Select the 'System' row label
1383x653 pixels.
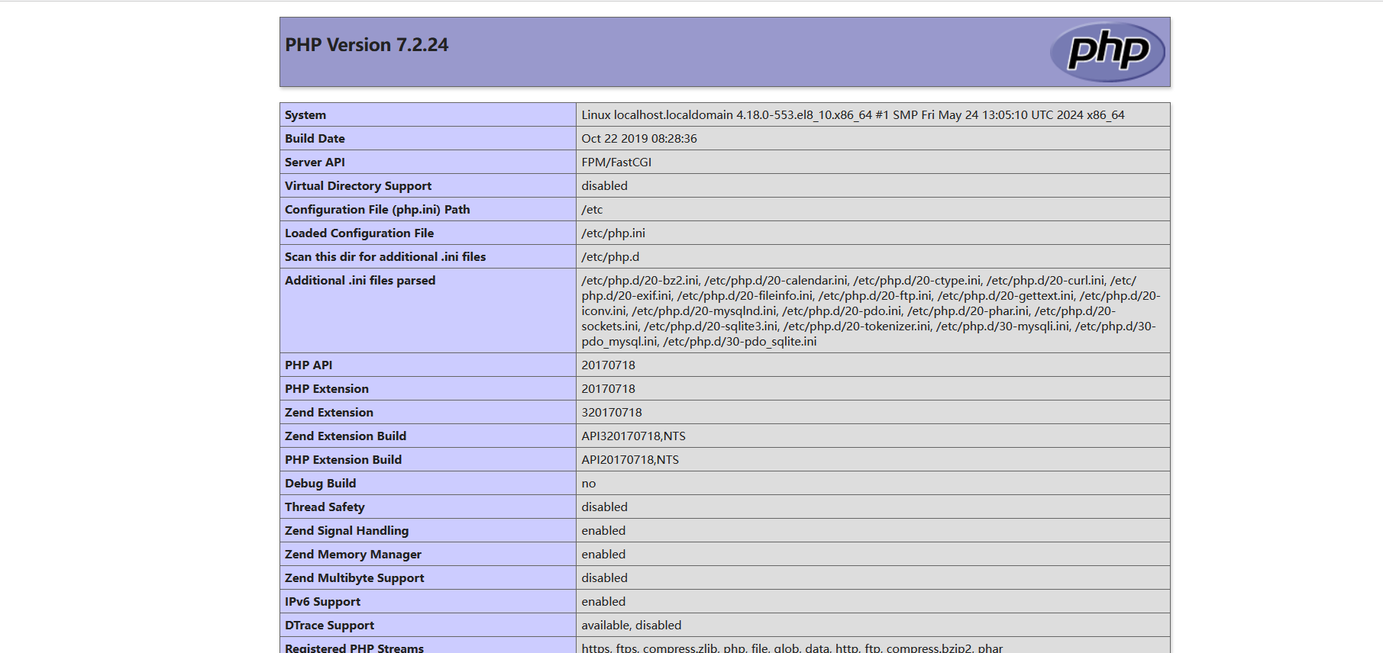point(305,115)
